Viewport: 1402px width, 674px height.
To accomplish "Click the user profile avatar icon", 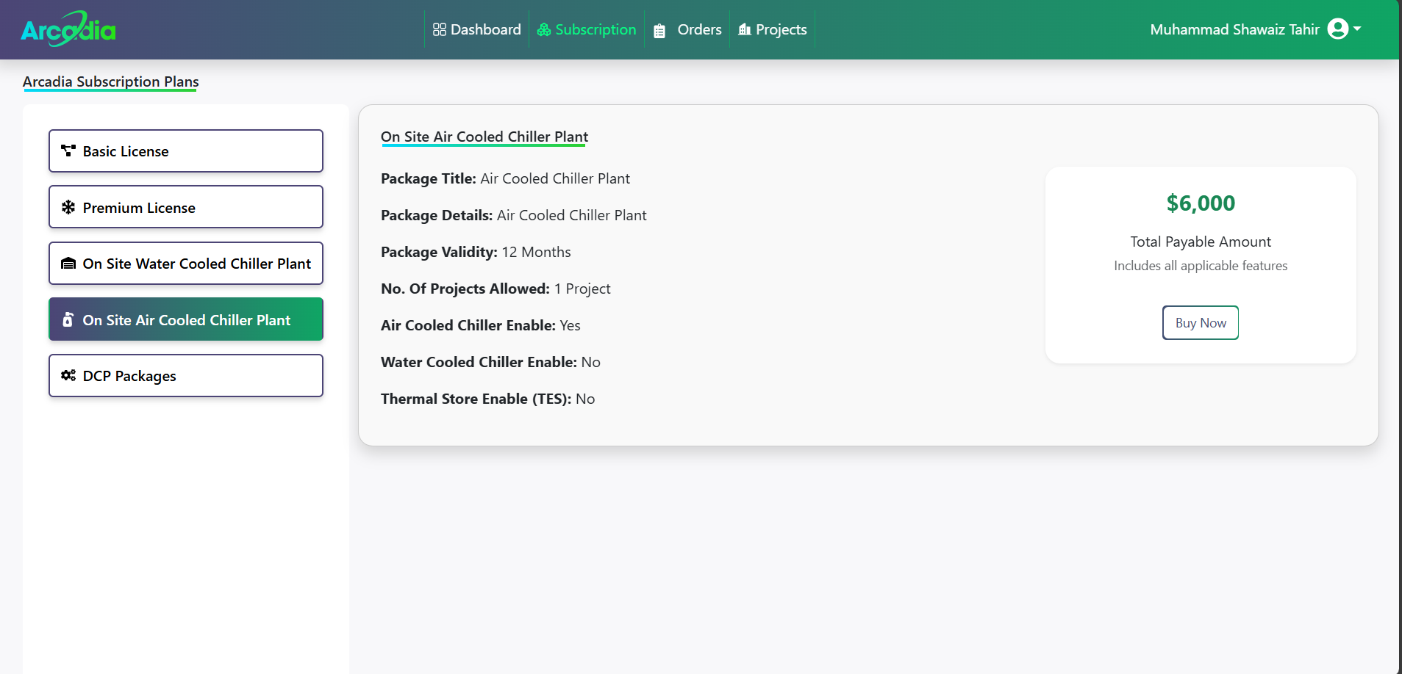I will click(1338, 29).
